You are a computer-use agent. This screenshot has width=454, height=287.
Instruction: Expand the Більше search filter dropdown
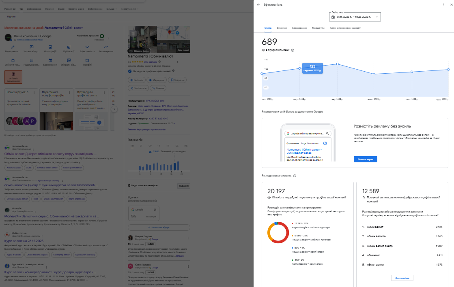coord(111,9)
